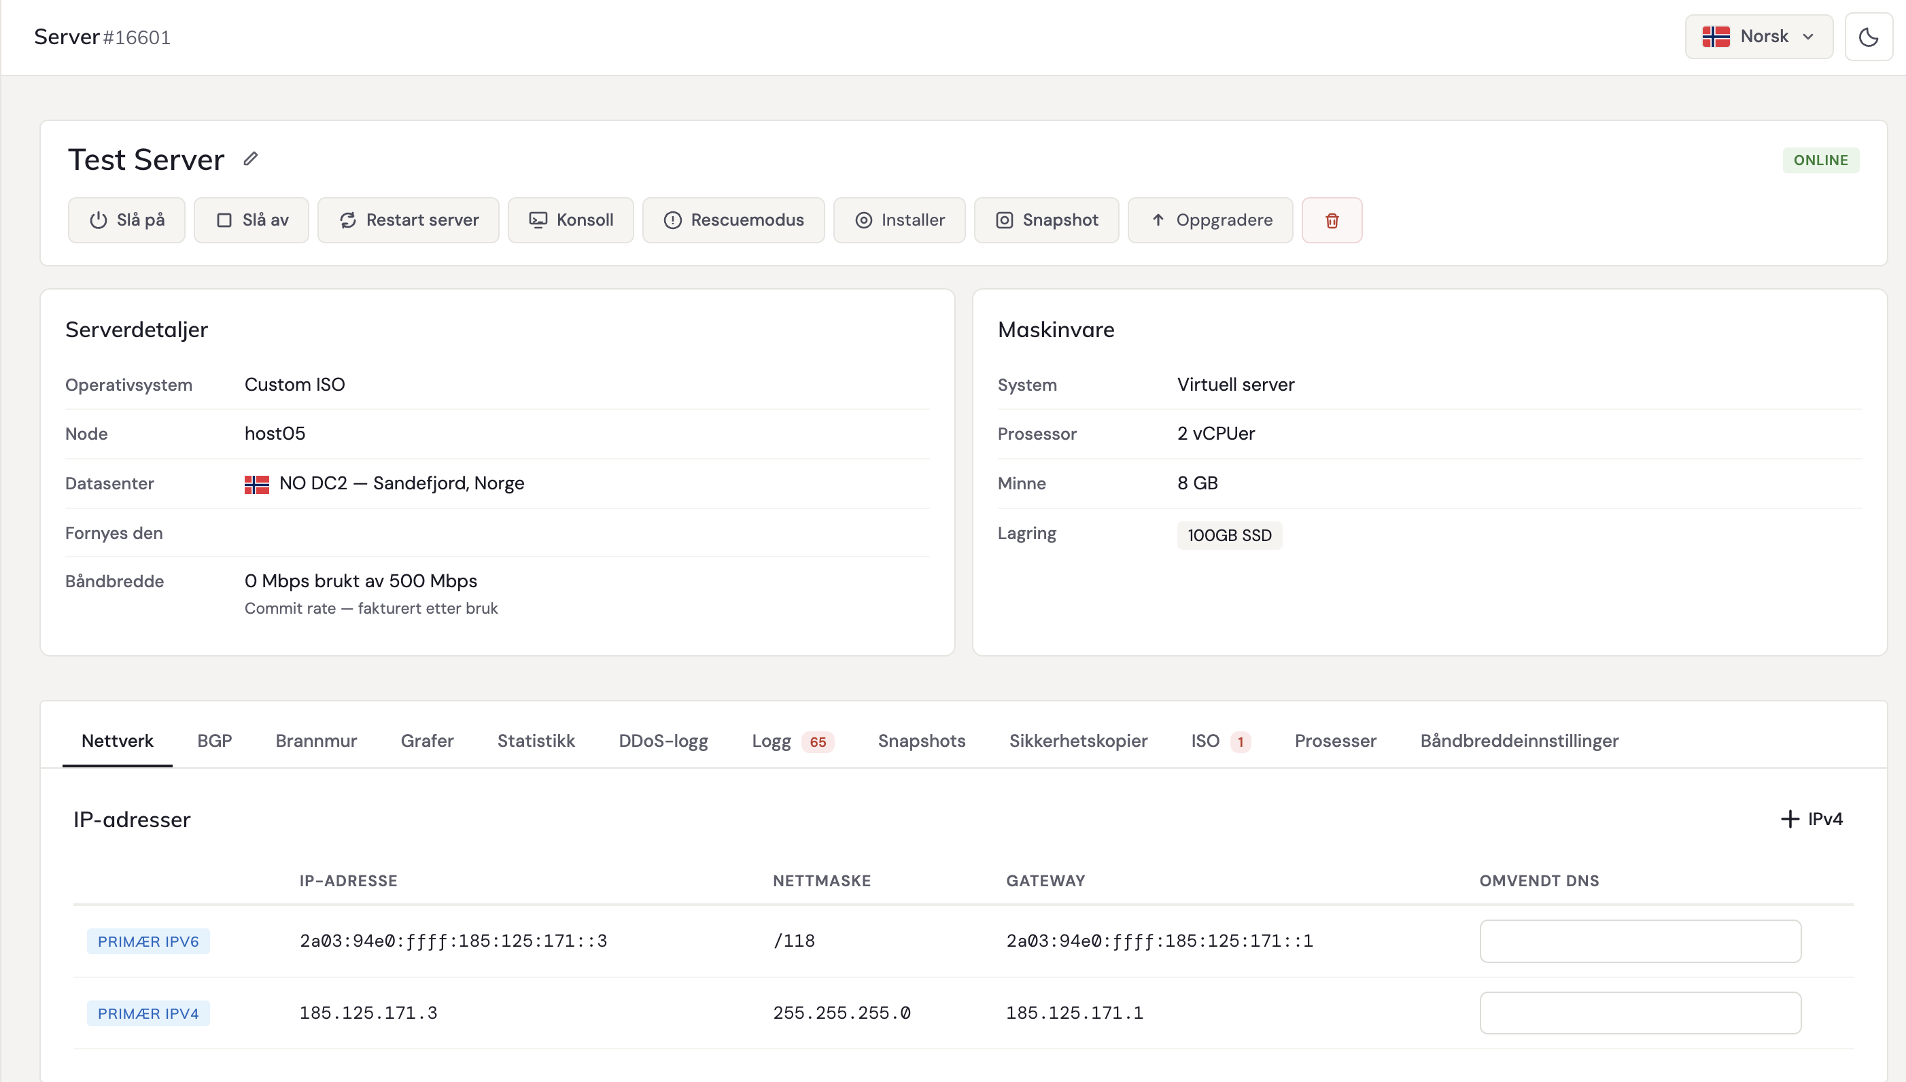The image size is (1906, 1082).
Task: Add a new IPv4 address
Action: click(1812, 819)
